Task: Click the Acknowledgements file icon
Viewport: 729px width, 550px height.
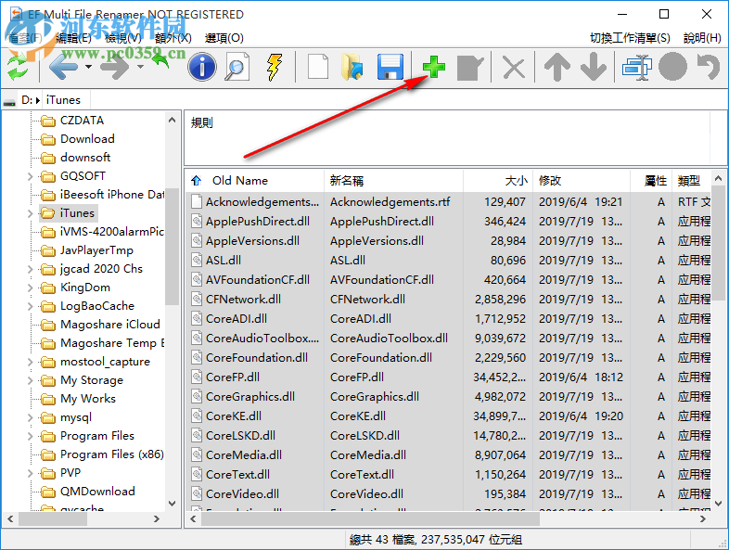Action: click(x=197, y=202)
